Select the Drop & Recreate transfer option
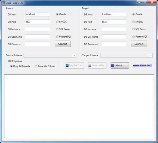The image size is (158, 143). [x=11, y=66]
